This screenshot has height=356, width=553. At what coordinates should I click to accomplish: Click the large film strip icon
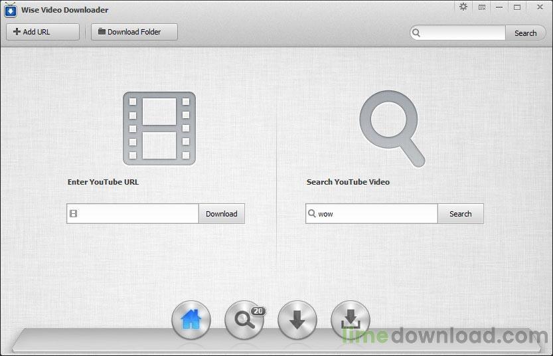point(159,128)
